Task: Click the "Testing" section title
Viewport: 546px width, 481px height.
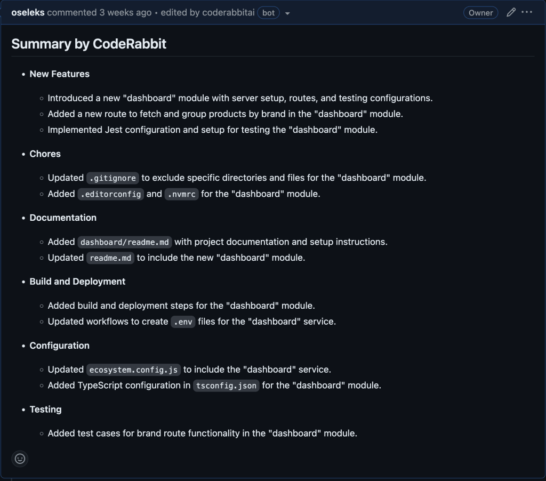Action: pos(45,410)
